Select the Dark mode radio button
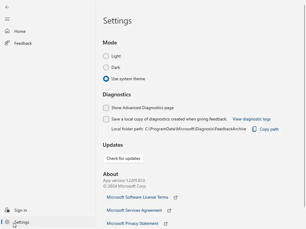Viewport: 306px width, 229px height. click(106, 67)
